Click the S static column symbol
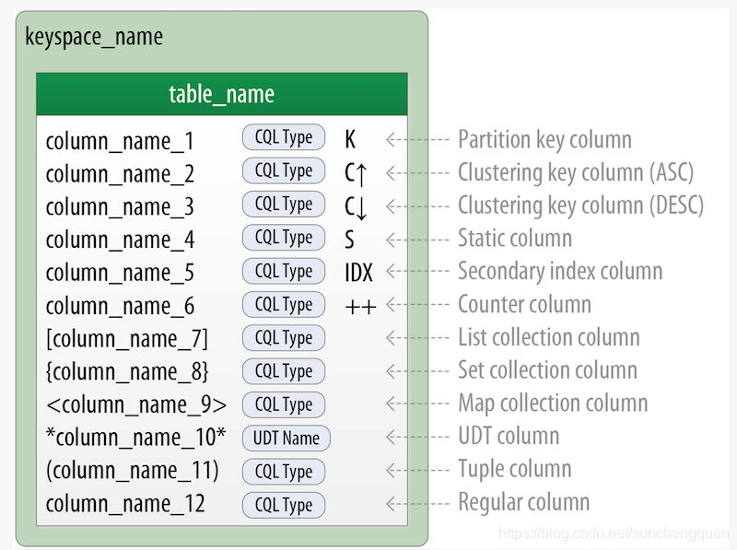The width and height of the screenshot is (737, 550). pyautogui.click(x=349, y=240)
